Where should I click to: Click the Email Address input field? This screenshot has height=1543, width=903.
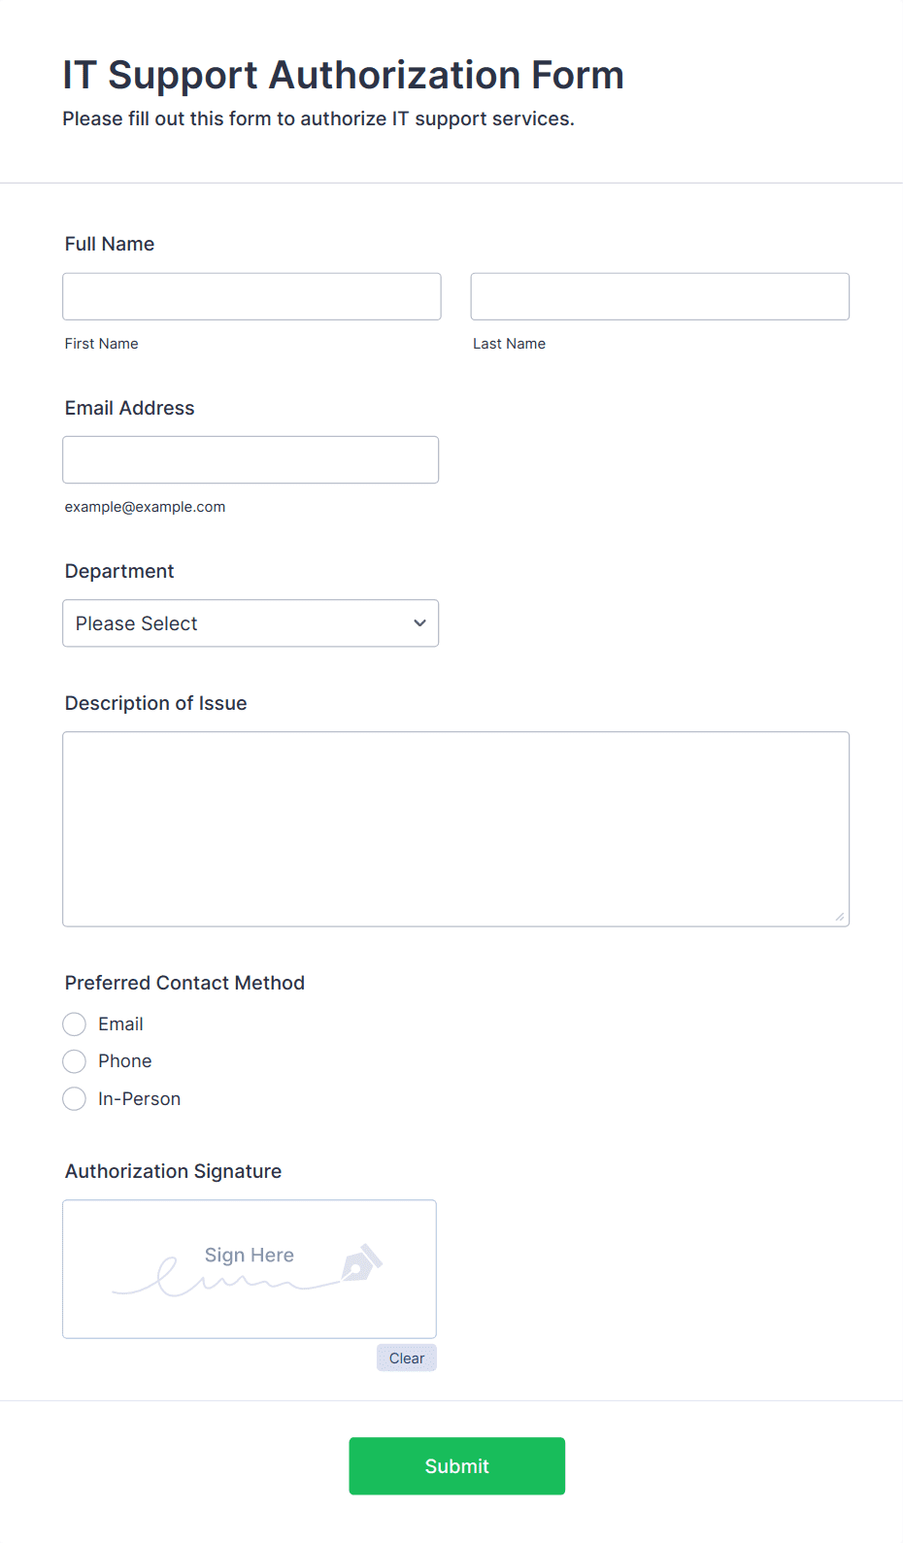click(251, 459)
